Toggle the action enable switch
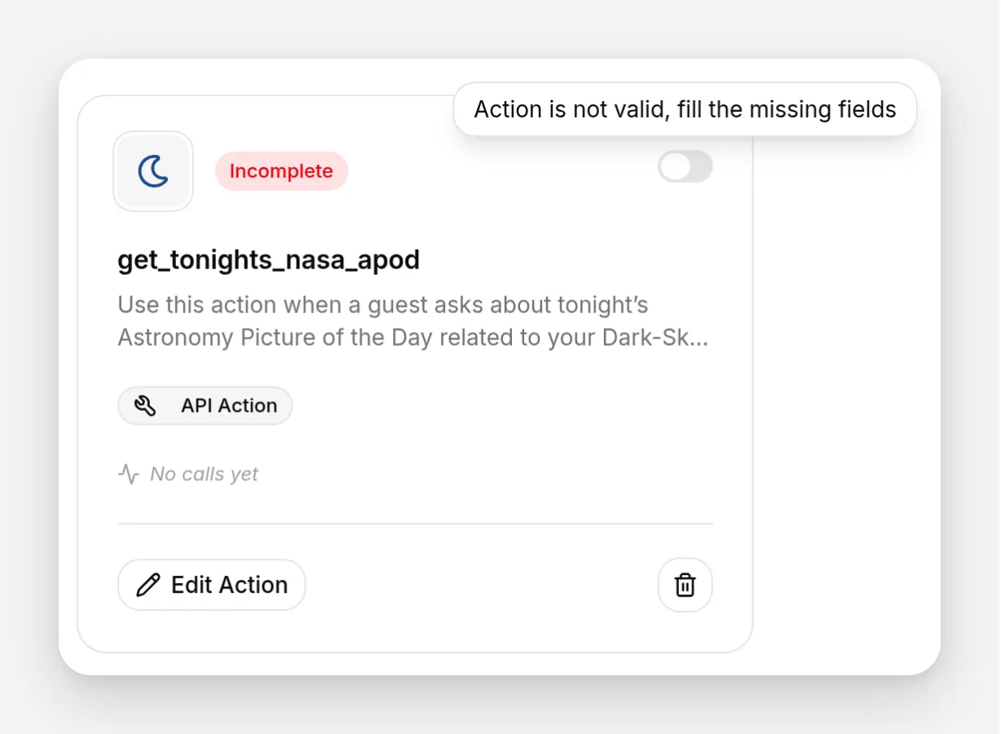The image size is (1001, 734). coord(686,167)
